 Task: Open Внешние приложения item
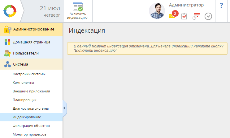[x=31, y=91]
